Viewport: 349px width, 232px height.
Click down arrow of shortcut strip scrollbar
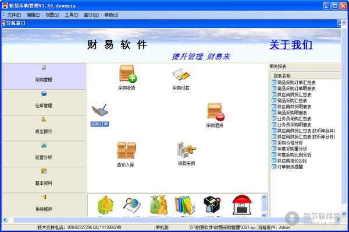point(264,215)
